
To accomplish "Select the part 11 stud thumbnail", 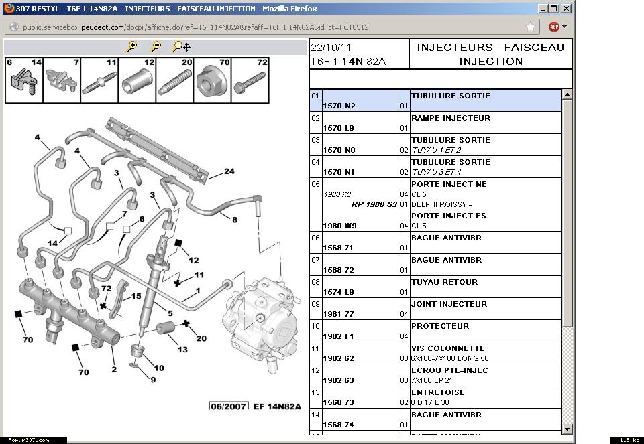I will pyautogui.click(x=99, y=80).
